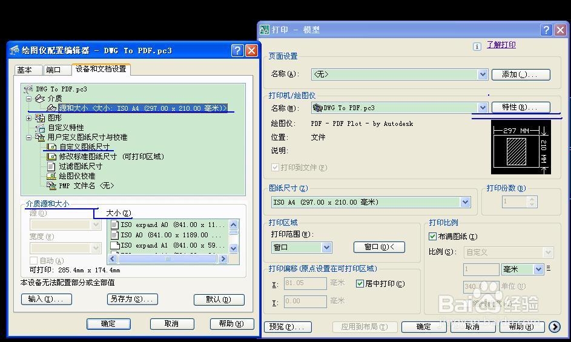
Task: Click the 图形 graphics node icon
Action: tap(40, 117)
